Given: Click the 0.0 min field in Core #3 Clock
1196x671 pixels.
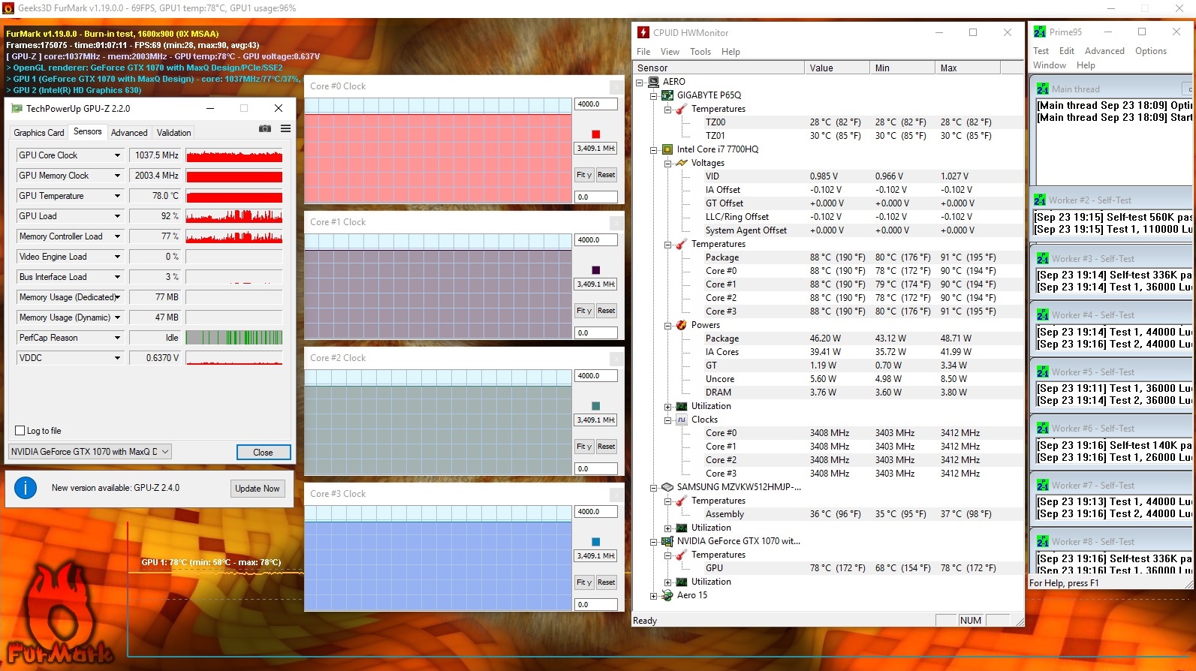Looking at the screenshot, I should click(x=596, y=605).
